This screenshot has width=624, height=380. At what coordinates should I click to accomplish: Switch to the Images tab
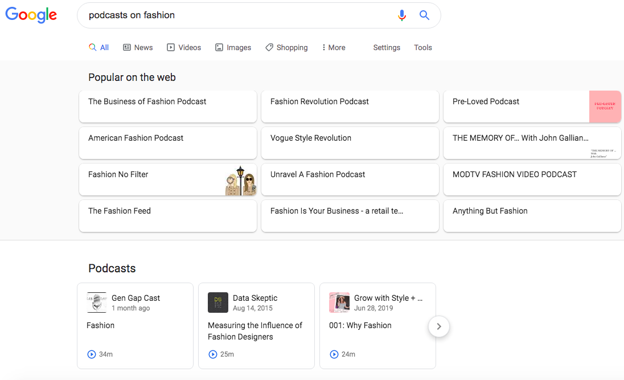point(233,47)
